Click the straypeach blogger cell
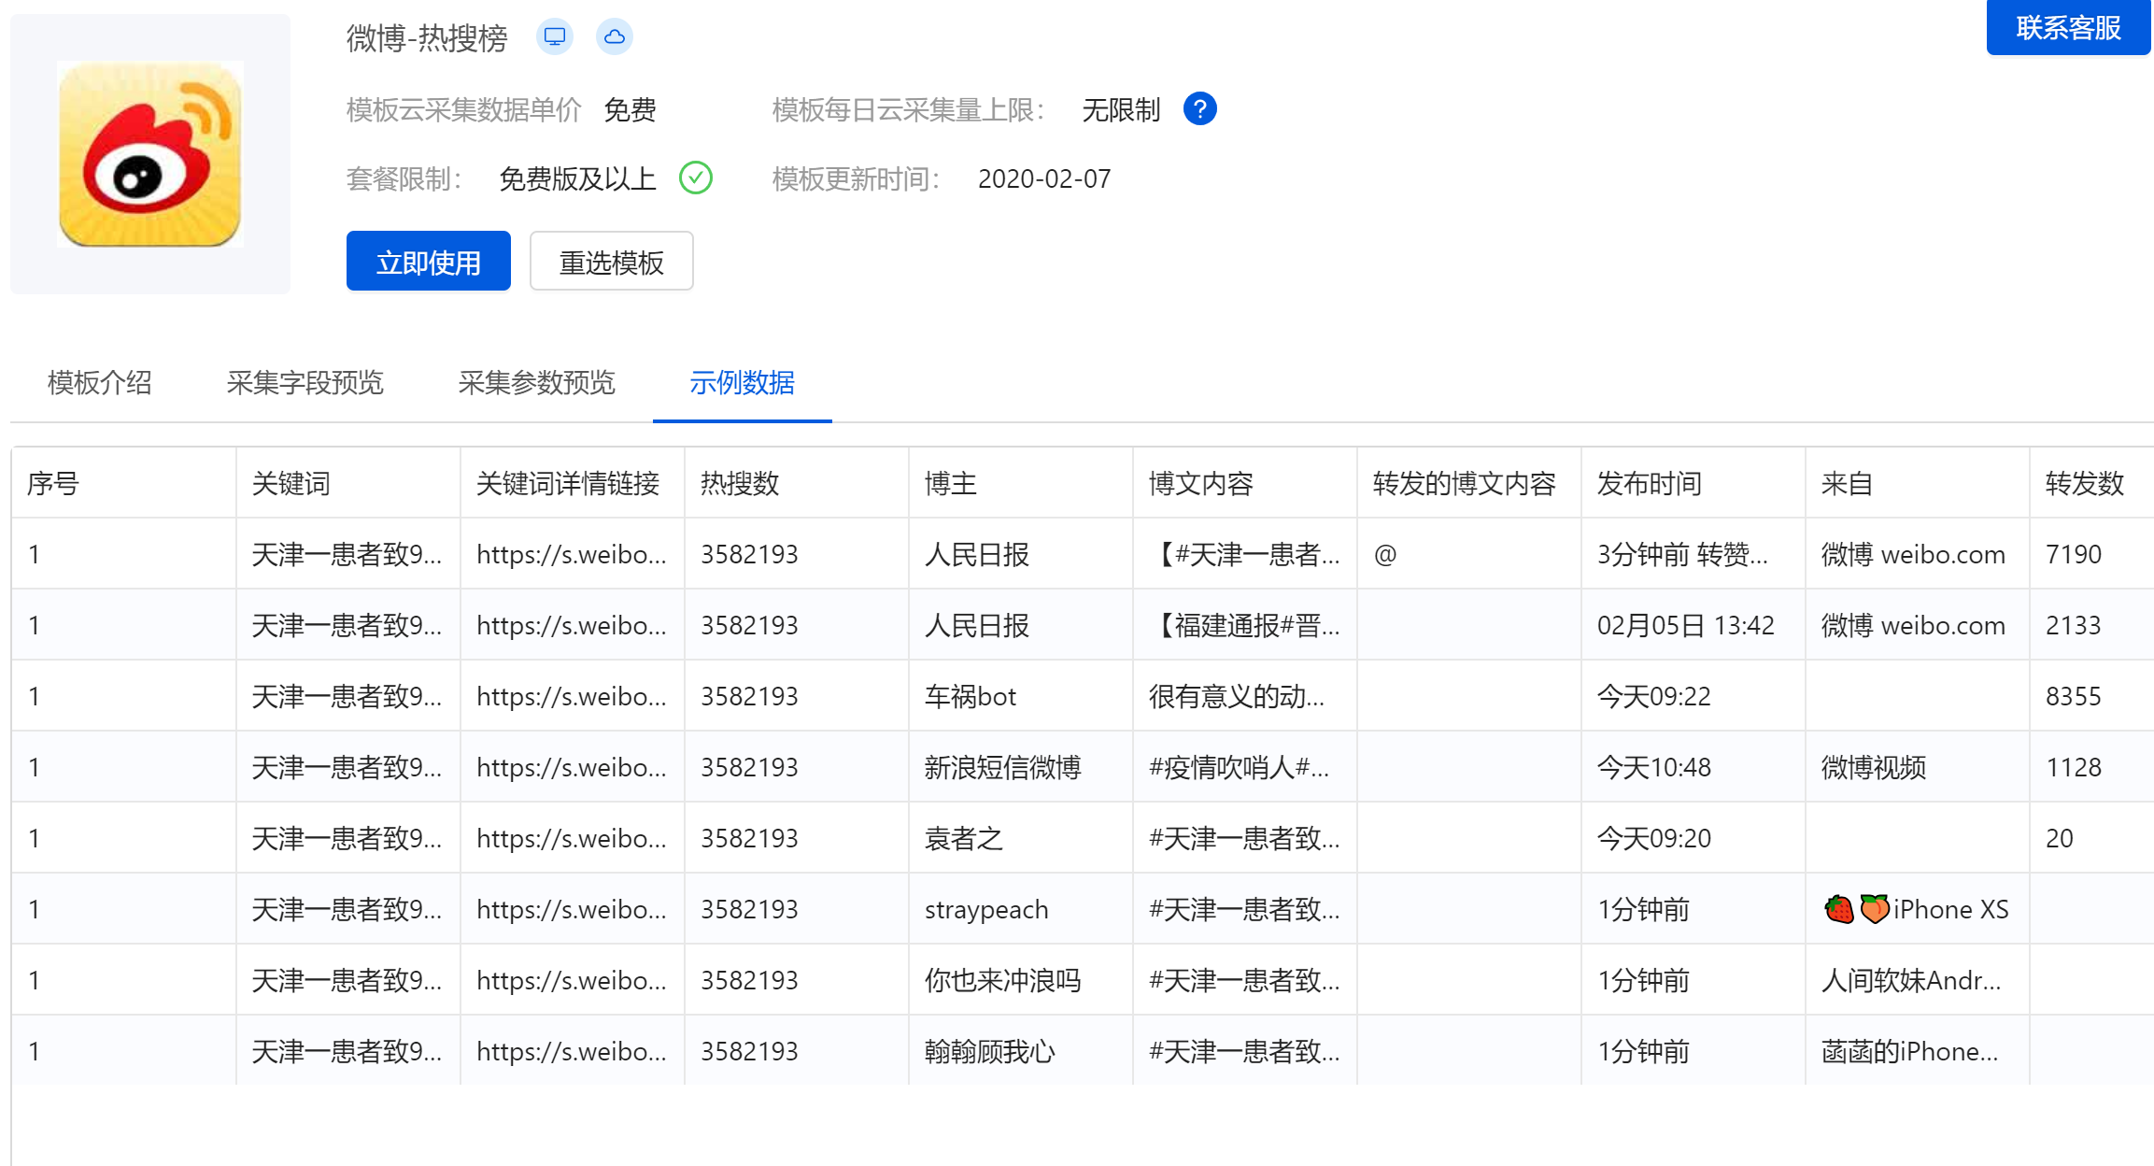The width and height of the screenshot is (2154, 1166). [986, 910]
